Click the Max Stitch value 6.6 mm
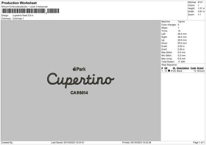Viewport: 206px width, 145px height. (x=182, y=52)
